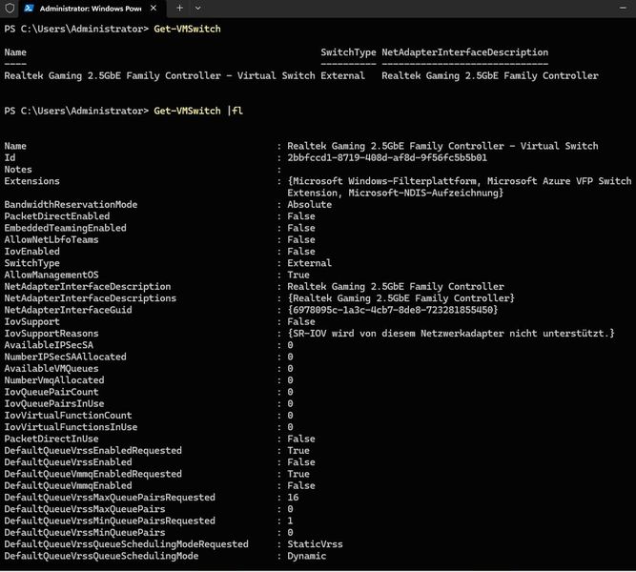Click the DefaultQueueVrssMaxQueuePairs label
636x572 pixels.
click(x=85, y=509)
